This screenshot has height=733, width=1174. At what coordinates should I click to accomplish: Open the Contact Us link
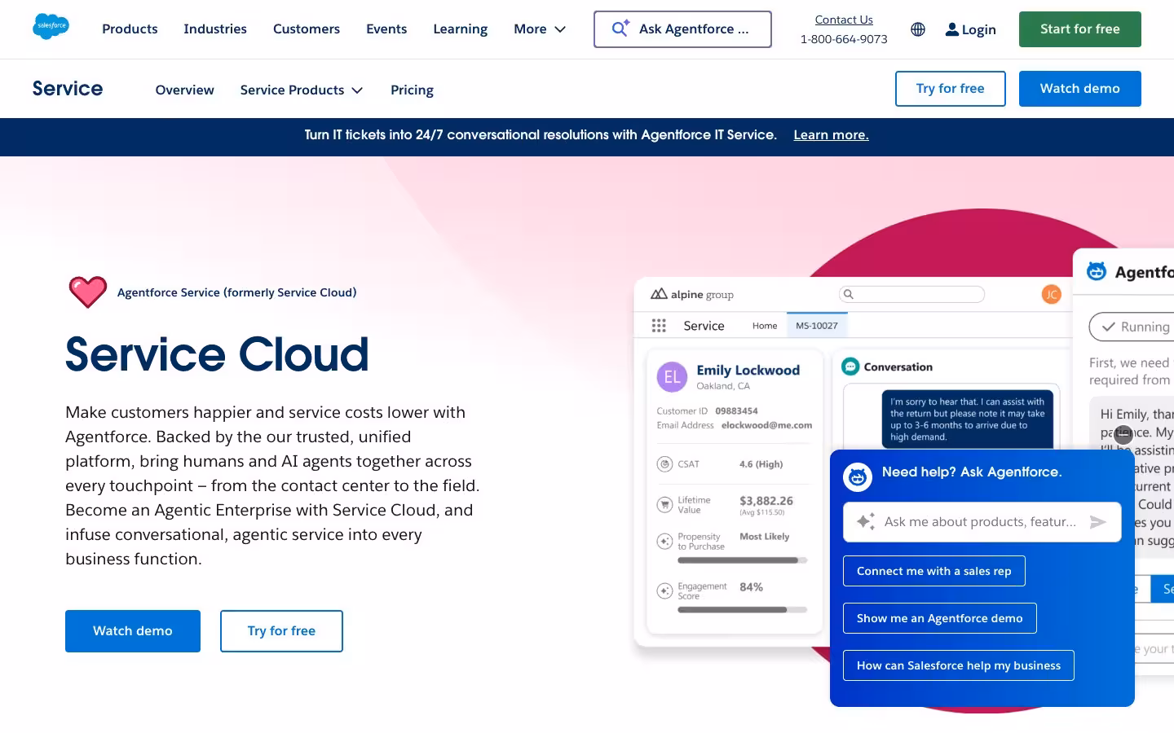[x=844, y=20]
